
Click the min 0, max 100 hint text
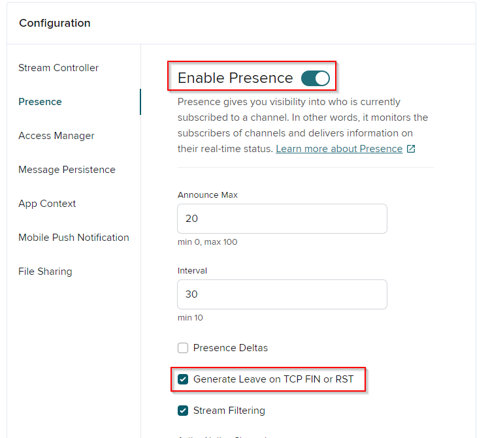tap(207, 242)
